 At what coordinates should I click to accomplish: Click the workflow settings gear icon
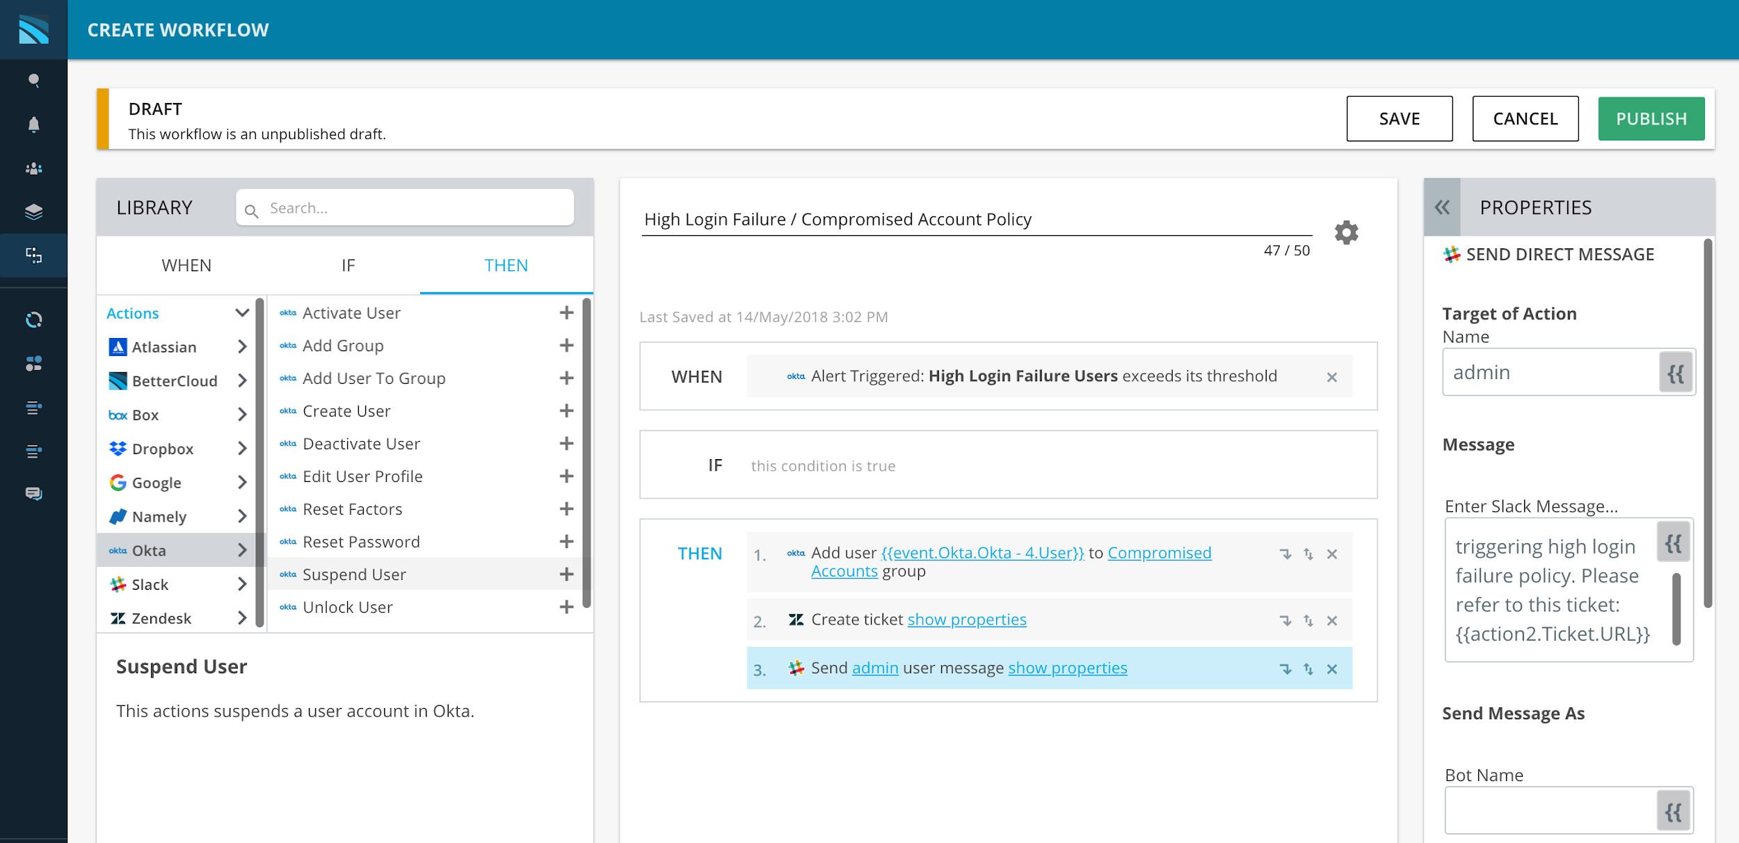tap(1346, 232)
